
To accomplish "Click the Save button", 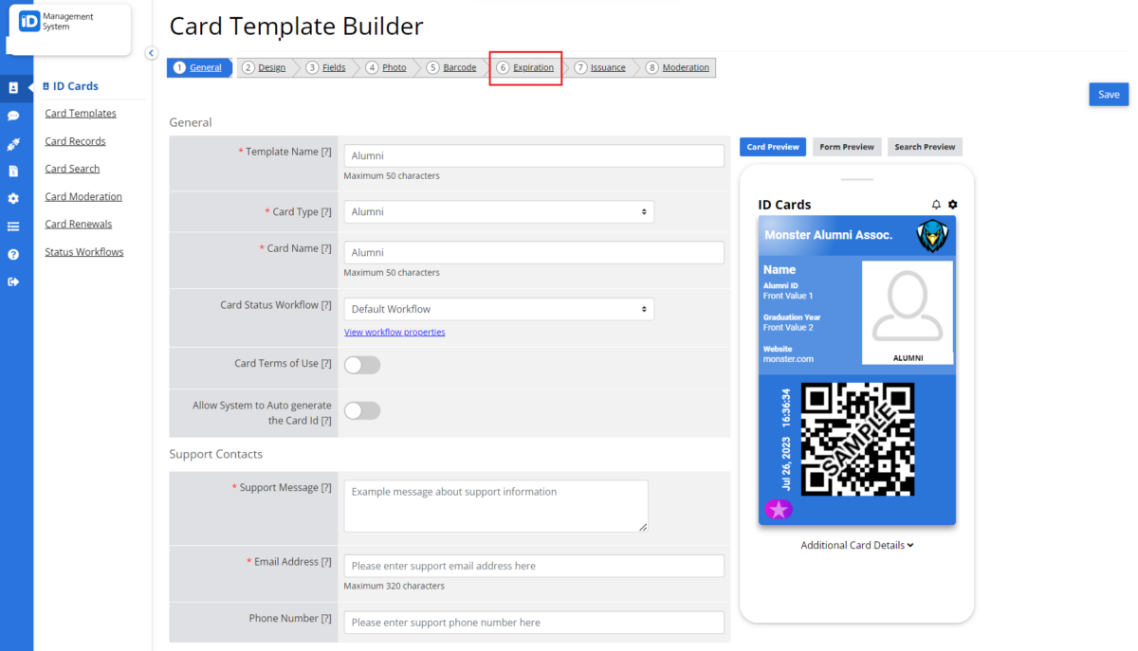I will tap(1108, 94).
